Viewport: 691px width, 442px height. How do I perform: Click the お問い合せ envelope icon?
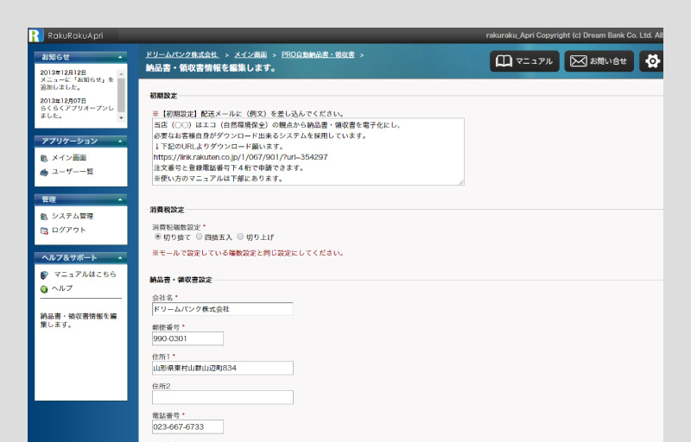(578, 61)
